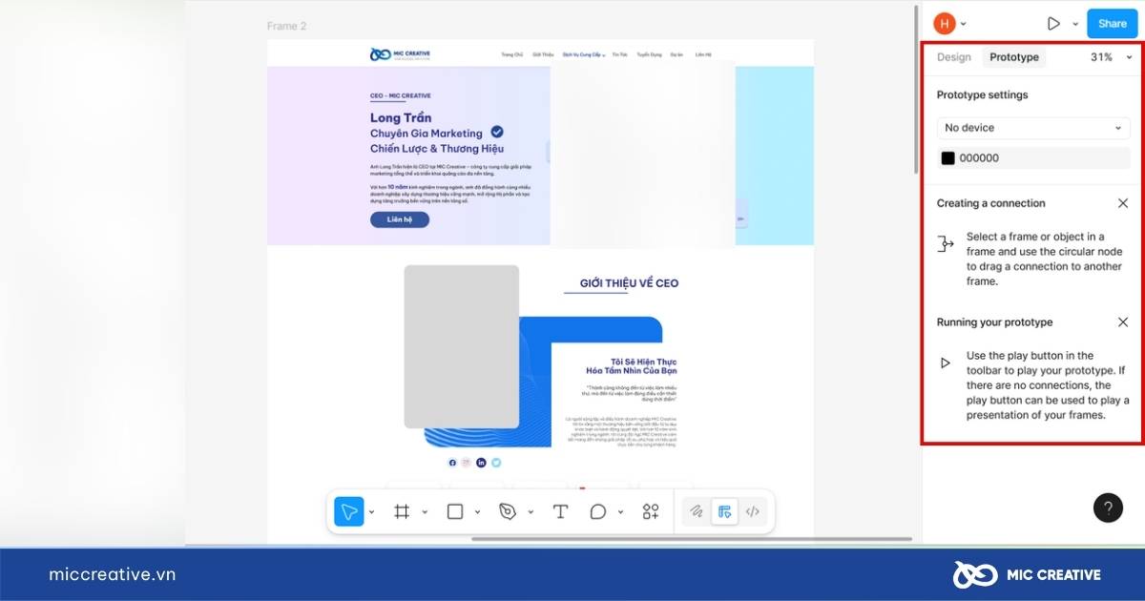1145x601 pixels.
Task: Dismiss the Creating a connection tip
Action: point(1122,203)
